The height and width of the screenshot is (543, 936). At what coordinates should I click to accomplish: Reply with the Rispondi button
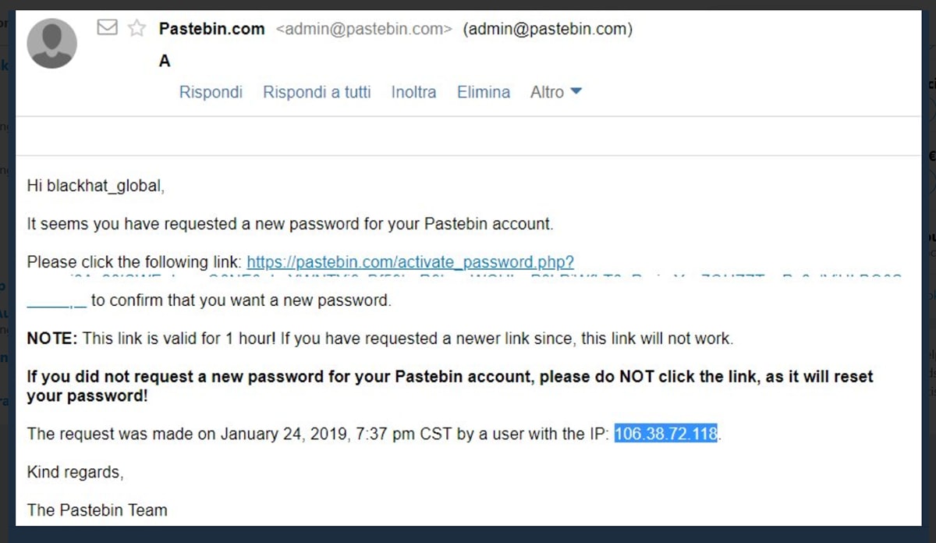click(x=211, y=92)
